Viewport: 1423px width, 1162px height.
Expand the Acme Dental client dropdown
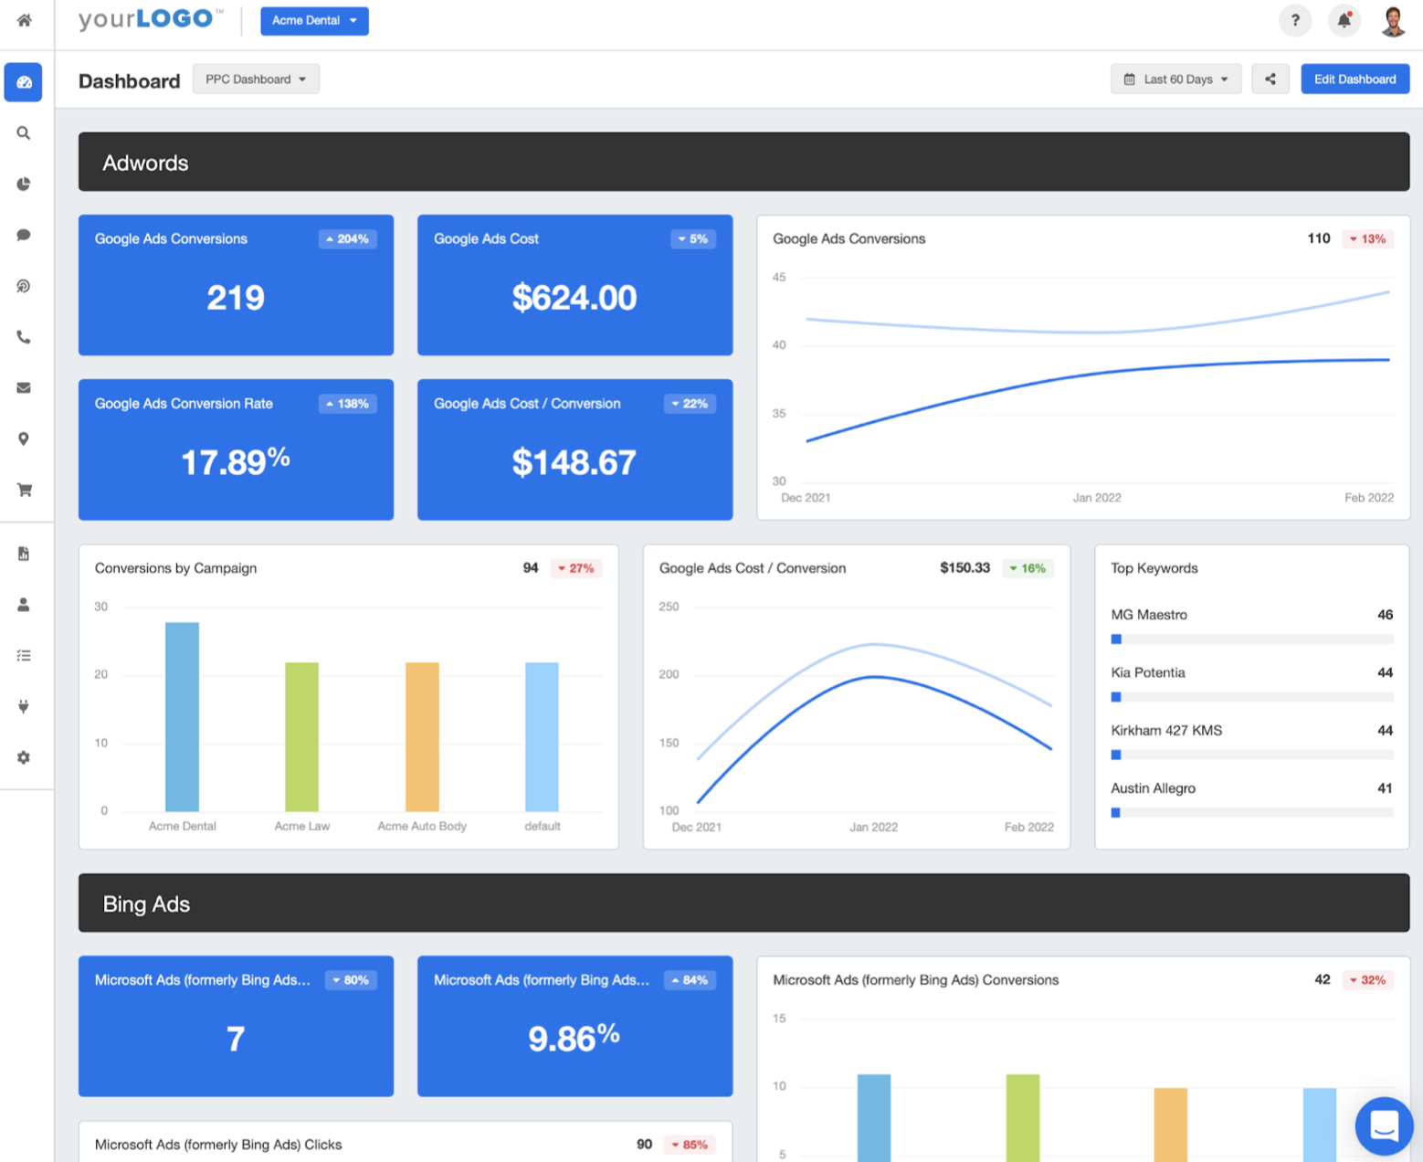click(314, 20)
